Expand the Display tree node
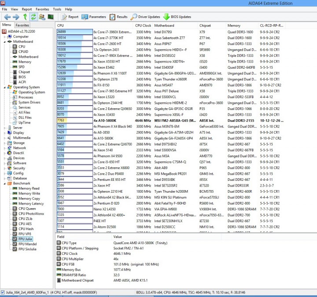 click(x=4, y=133)
